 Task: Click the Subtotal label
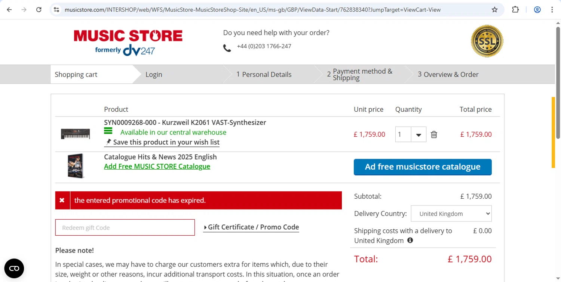click(x=368, y=196)
